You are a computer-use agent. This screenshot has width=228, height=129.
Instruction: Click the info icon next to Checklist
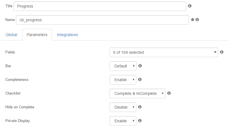(169, 93)
